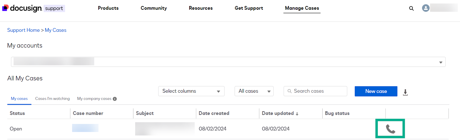The height and width of the screenshot is (140, 460).
Task: Click the download cases icon
Action: [x=405, y=92]
